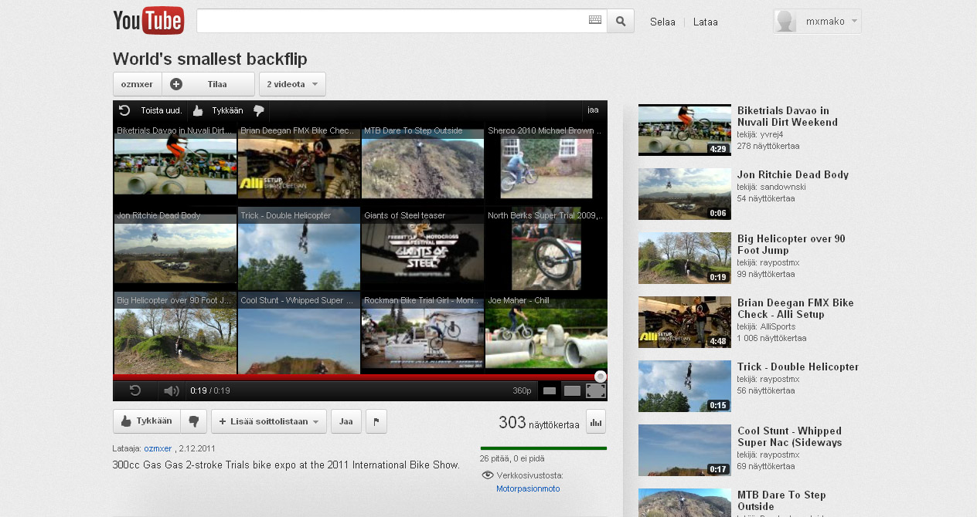Play end-screen video Joe Maher - Chill

tap(546, 333)
